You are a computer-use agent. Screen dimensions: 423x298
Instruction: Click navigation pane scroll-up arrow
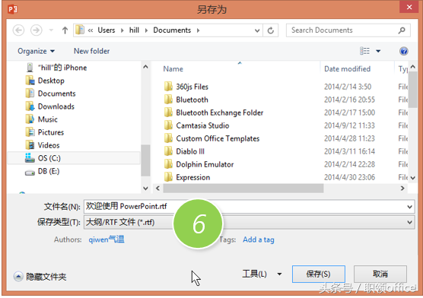point(145,67)
